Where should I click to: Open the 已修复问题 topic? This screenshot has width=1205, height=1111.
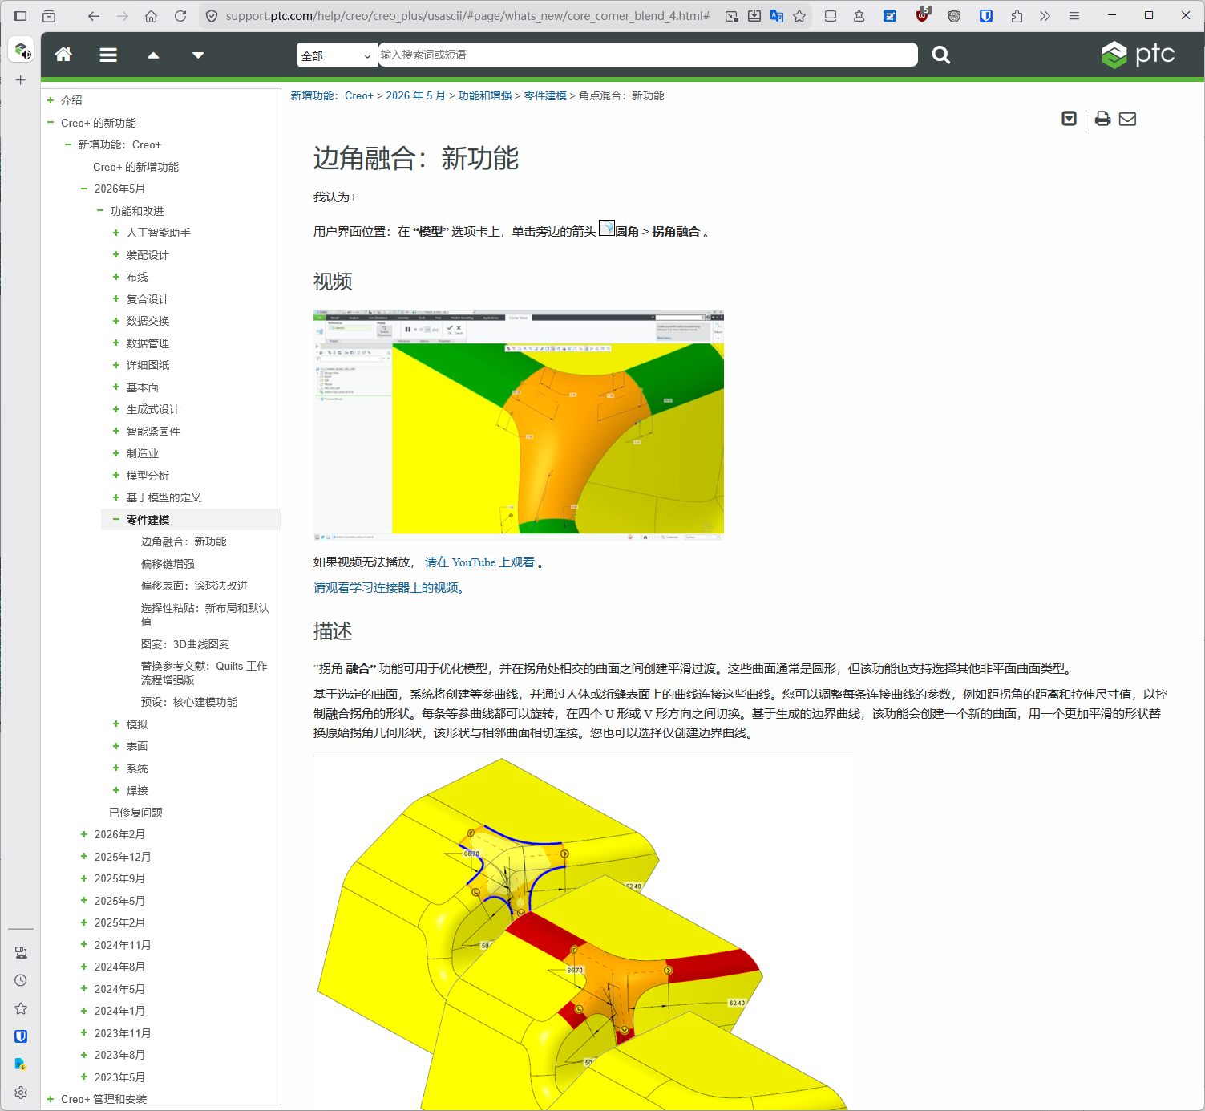(x=135, y=813)
